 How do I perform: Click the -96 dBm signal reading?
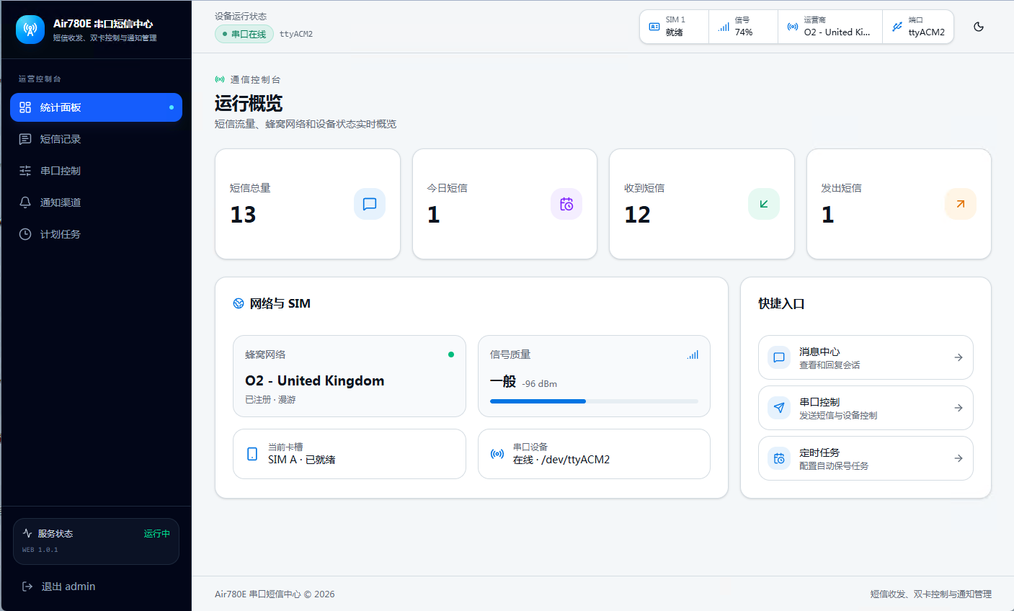(539, 384)
